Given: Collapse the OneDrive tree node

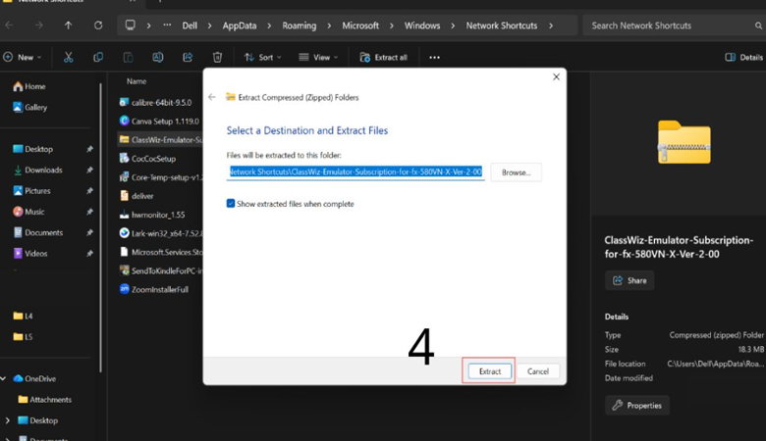Looking at the screenshot, I should [x=4, y=378].
